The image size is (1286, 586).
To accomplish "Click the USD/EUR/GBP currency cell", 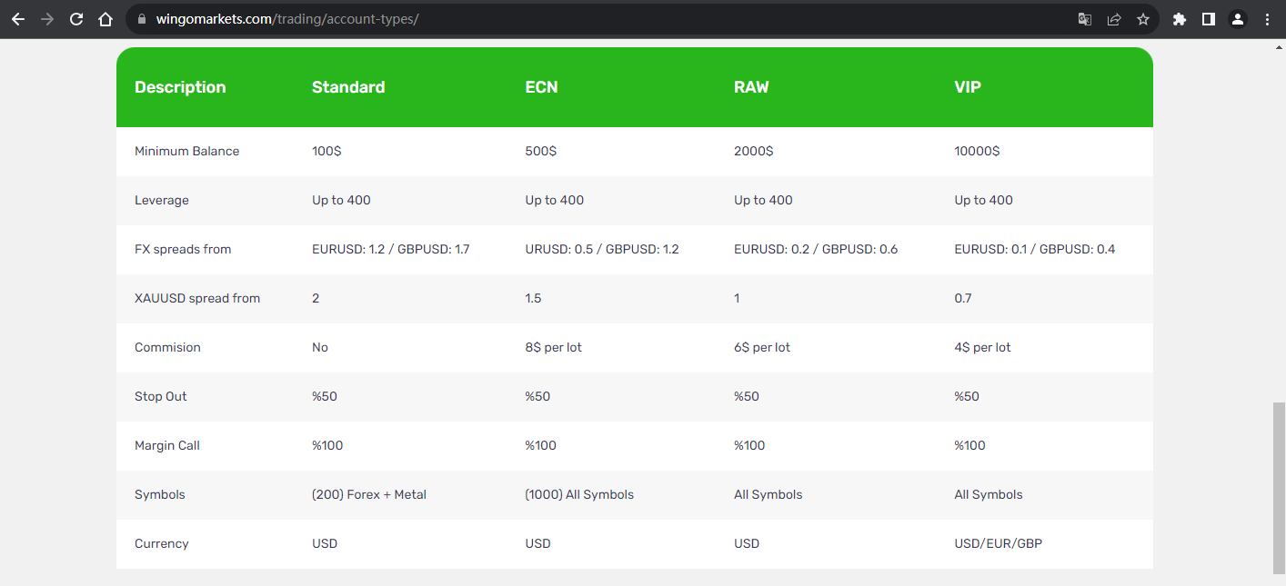I will (999, 543).
